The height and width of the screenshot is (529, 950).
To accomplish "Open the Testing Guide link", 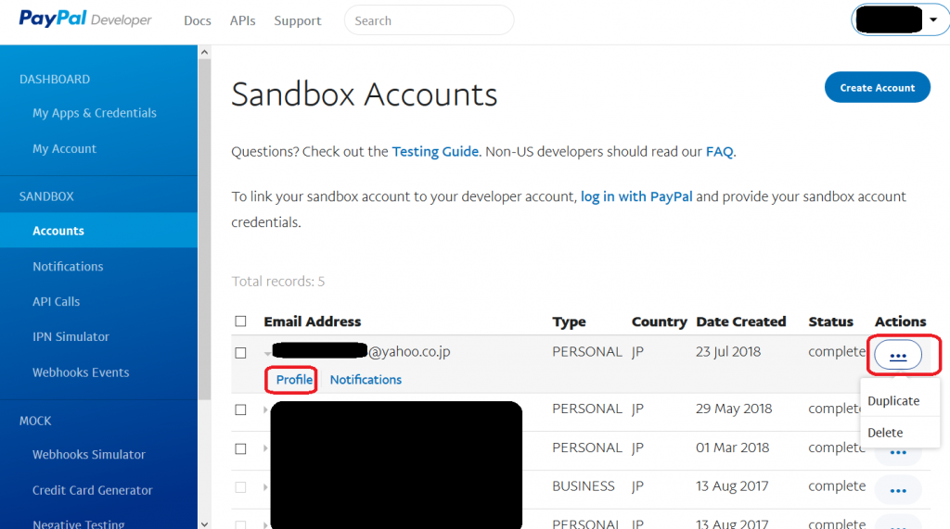I will 435,152.
